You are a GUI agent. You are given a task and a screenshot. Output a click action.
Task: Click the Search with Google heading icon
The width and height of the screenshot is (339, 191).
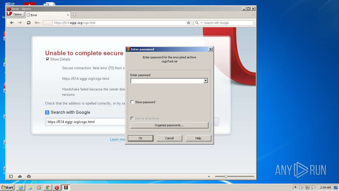47,112
